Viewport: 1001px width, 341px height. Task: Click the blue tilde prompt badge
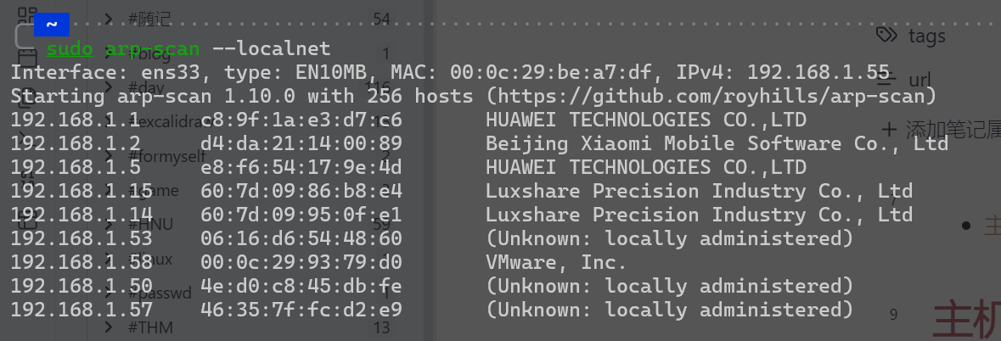[x=52, y=25]
